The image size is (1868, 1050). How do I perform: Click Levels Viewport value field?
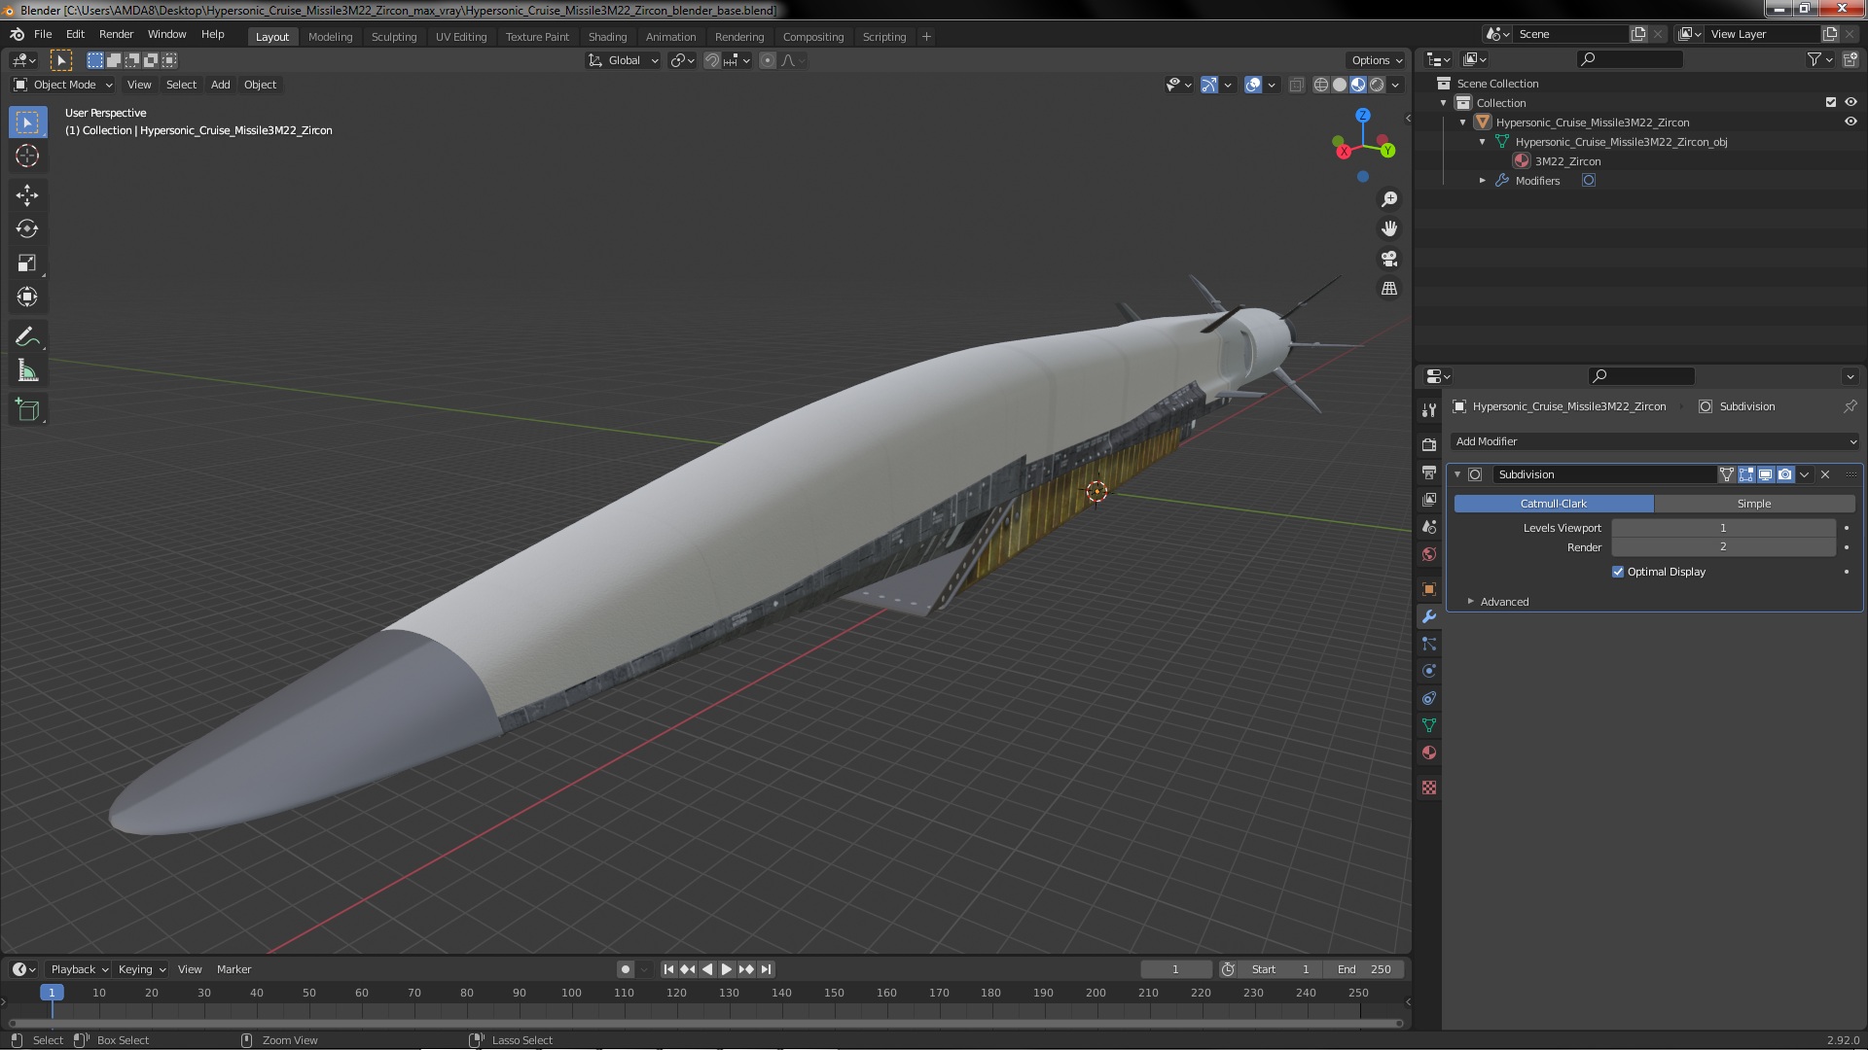click(1723, 528)
